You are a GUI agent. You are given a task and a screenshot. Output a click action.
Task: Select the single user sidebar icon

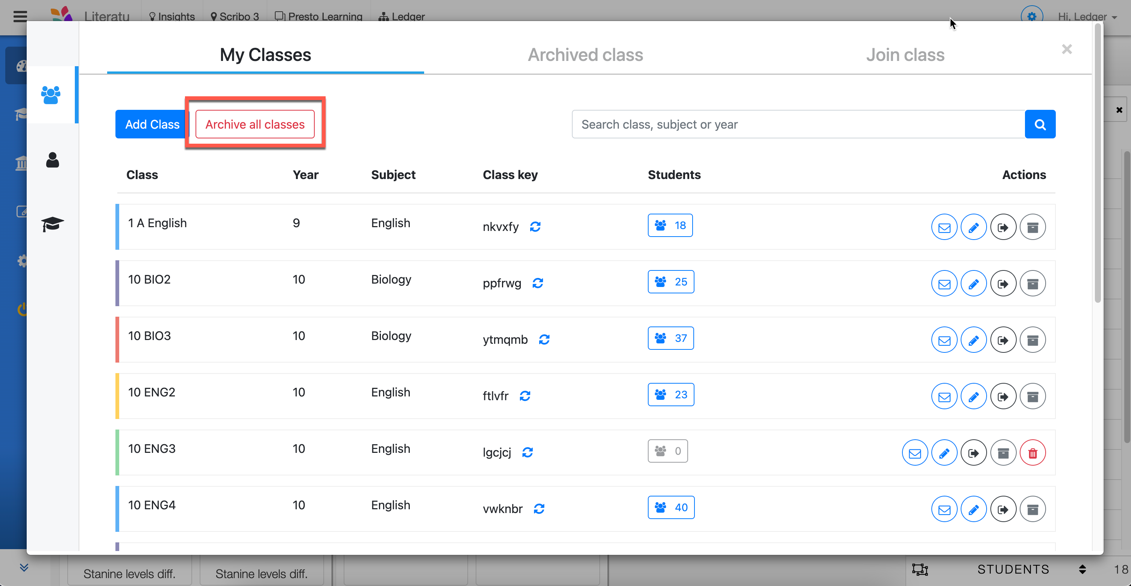(52, 160)
